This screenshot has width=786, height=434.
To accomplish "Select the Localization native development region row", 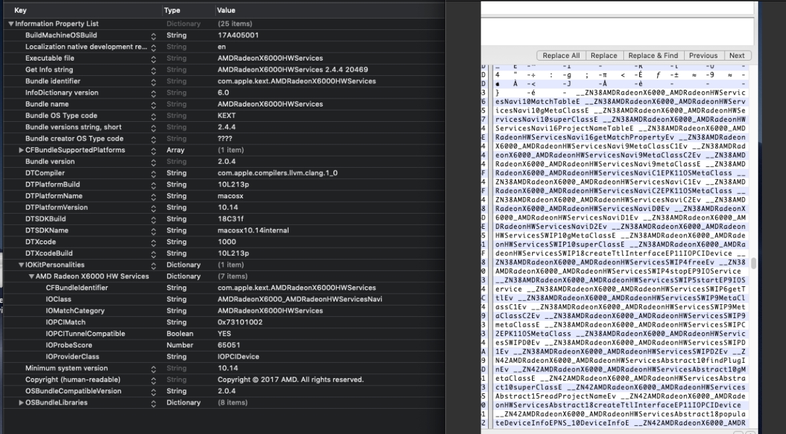I will click(x=224, y=47).
